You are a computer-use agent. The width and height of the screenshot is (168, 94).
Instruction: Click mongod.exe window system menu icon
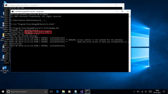tap(6, 5)
